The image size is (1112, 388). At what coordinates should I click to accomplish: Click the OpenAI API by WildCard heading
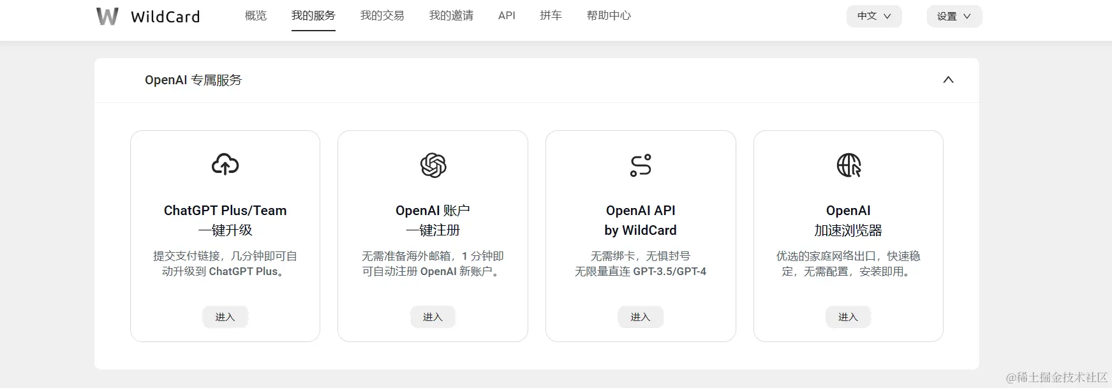[641, 220]
